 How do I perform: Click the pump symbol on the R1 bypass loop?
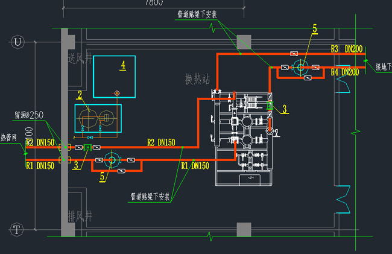(110, 160)
